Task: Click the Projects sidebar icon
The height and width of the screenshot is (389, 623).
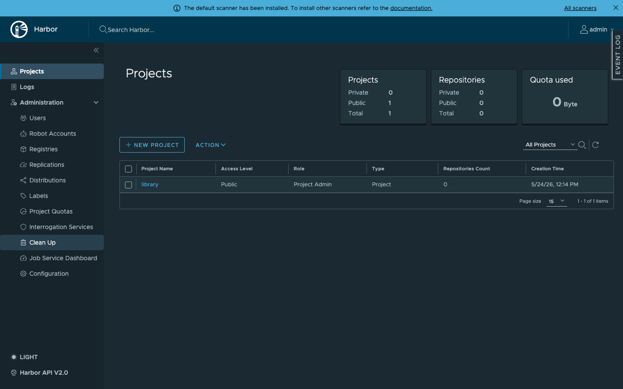Action: pyautogui.click(x=14, y=71)
